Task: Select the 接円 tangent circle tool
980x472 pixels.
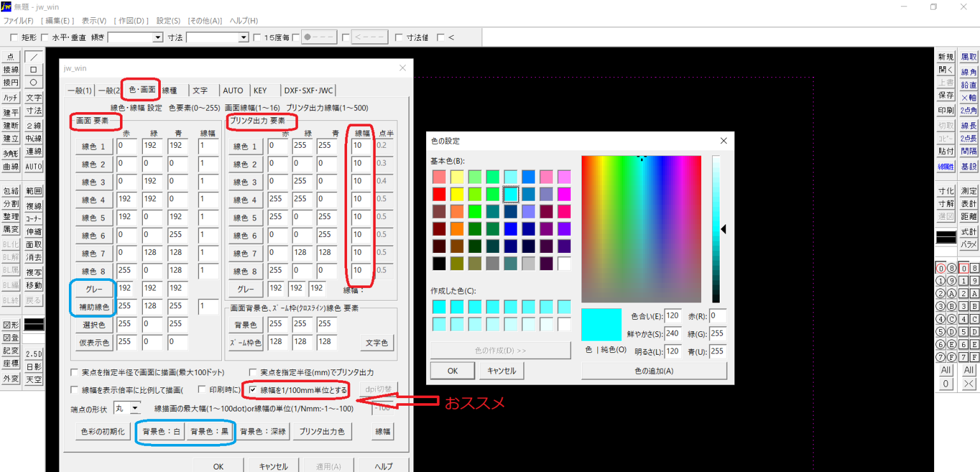Action: [11, 82]
